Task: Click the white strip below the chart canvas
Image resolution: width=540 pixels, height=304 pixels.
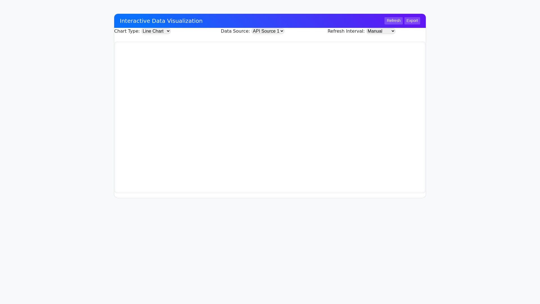Action: pos(270,195)
